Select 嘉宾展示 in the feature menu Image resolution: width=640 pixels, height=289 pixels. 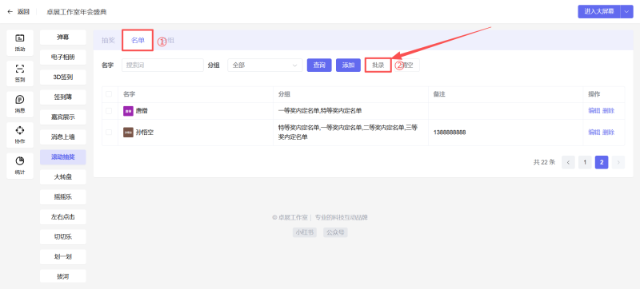click(63, 117)
